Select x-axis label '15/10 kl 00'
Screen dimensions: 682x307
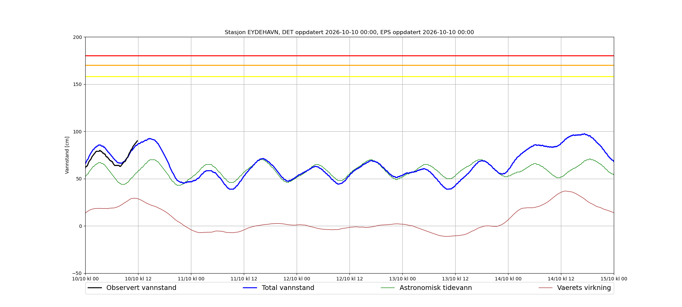pos(614,279)
